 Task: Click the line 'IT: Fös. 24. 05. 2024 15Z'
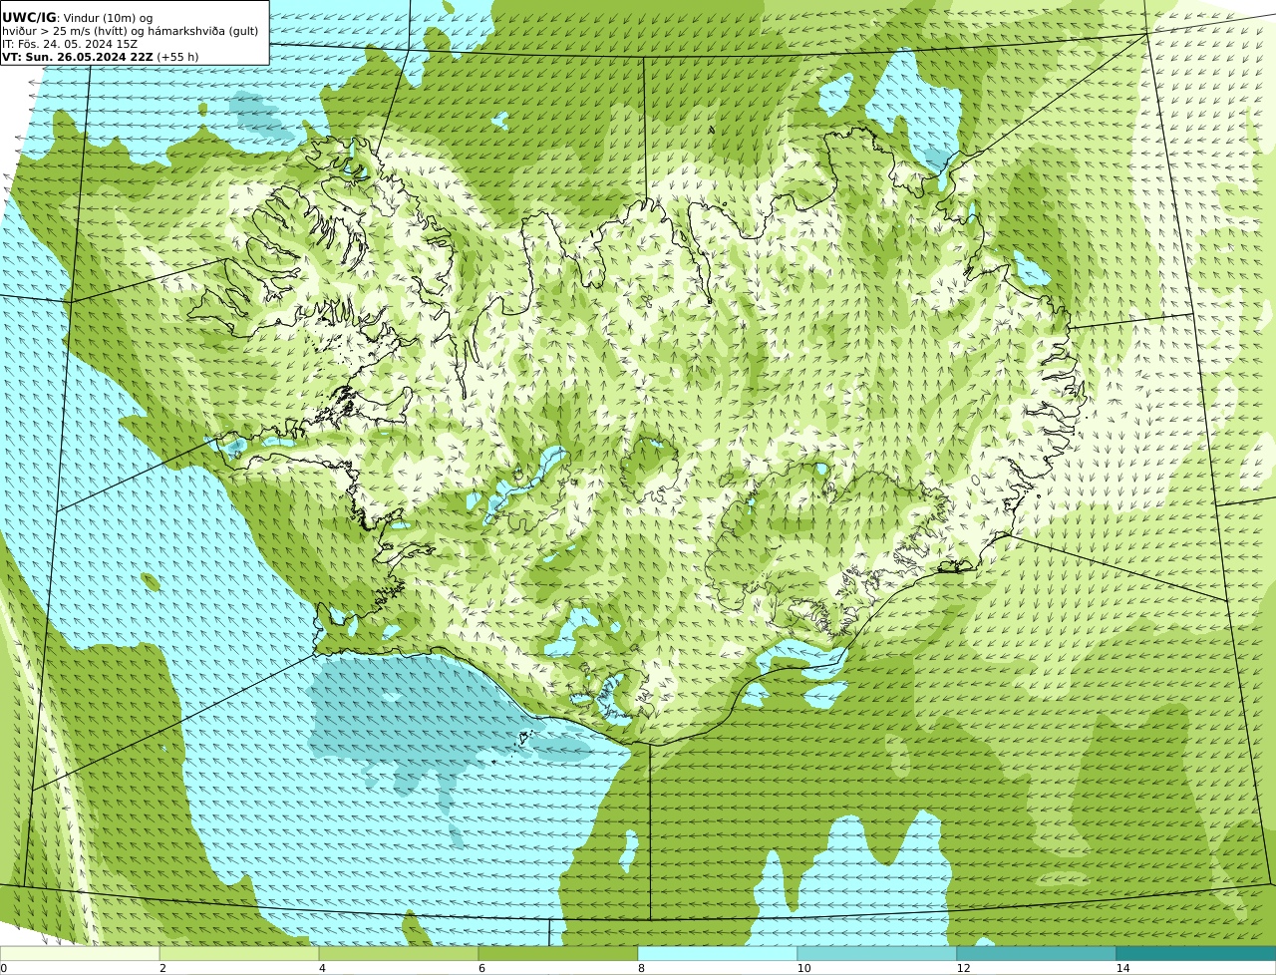pyautogui.click(x=70, y=44)
